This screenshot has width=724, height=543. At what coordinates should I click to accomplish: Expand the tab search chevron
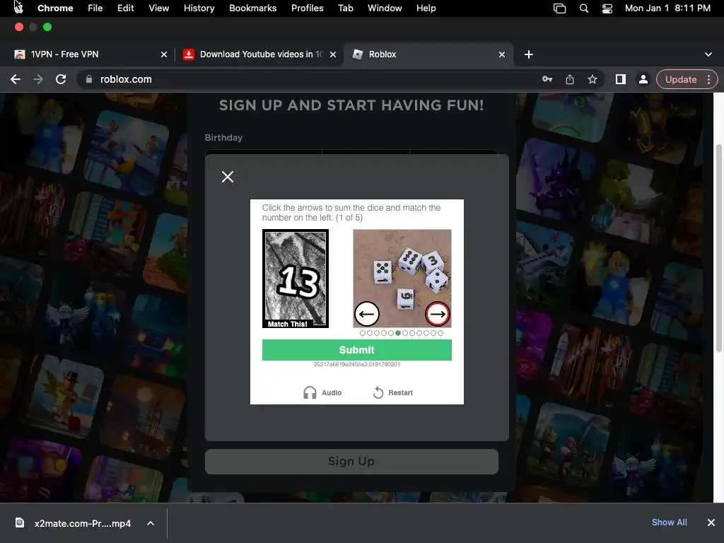click(708, 54)
